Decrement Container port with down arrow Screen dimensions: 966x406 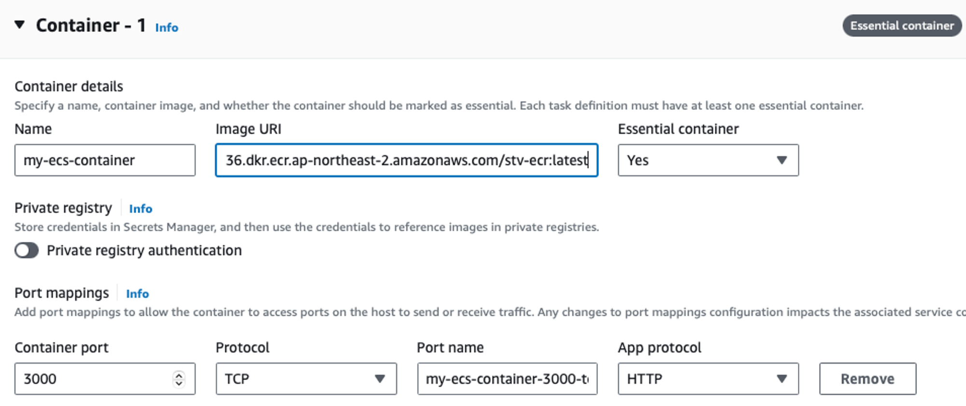coord(179,383)
